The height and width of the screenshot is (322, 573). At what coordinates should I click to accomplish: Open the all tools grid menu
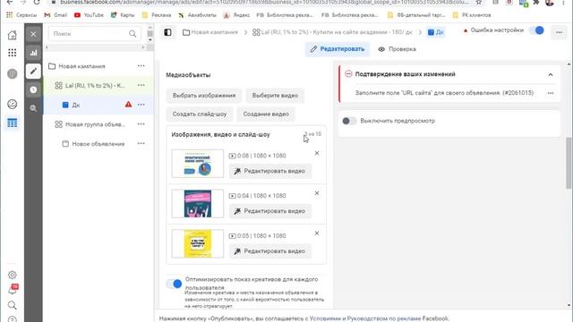point(12,53)
